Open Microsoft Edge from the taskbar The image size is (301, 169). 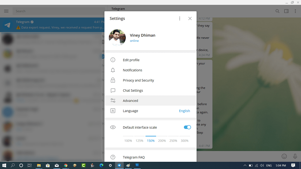click(101, 165)
